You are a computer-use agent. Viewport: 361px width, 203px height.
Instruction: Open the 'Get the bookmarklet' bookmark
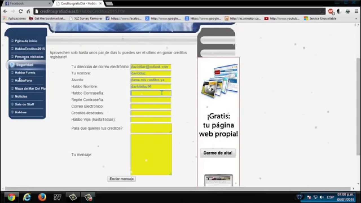(47, 19)
